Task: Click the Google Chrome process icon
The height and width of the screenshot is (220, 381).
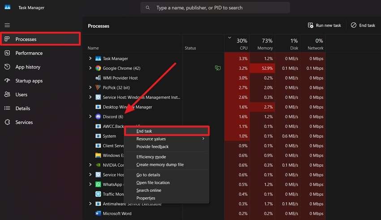Action: pyautogui.click(x=98, y=68)
